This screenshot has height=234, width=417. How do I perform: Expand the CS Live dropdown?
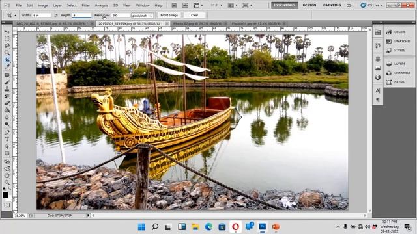tap(371, 5)
